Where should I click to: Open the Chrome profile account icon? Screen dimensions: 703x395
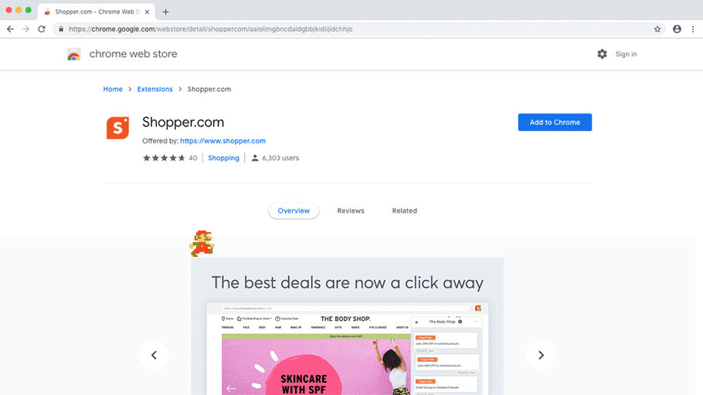(x=677, y=29)
